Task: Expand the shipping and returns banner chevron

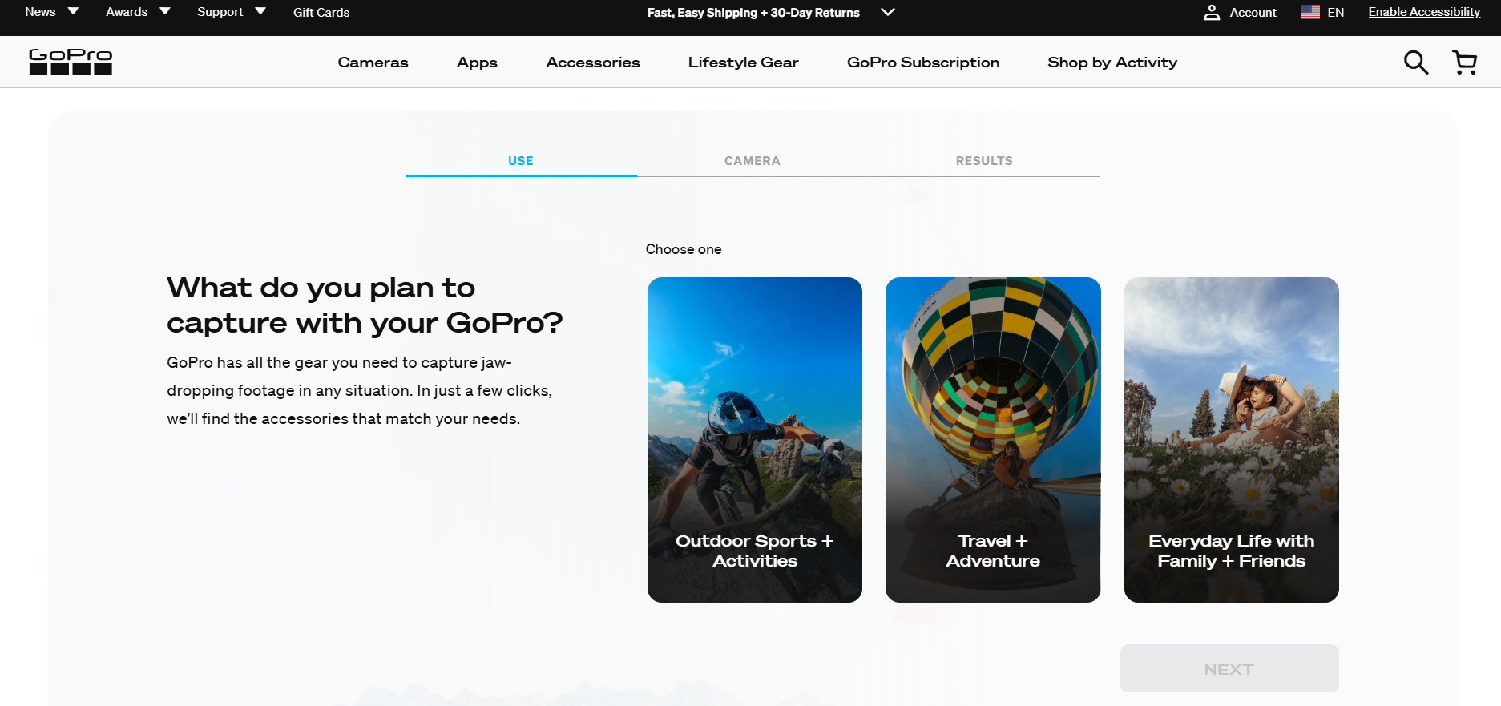Action: pos(887,12)
